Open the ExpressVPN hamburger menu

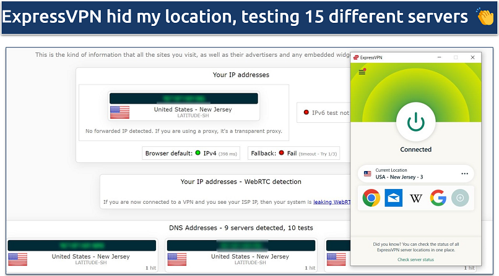(362, 72)
